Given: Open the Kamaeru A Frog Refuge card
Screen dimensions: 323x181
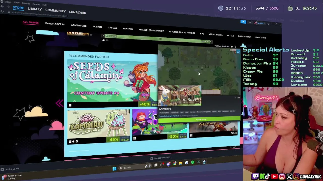Looking at the screenshot, I should [x=98, y=126].
